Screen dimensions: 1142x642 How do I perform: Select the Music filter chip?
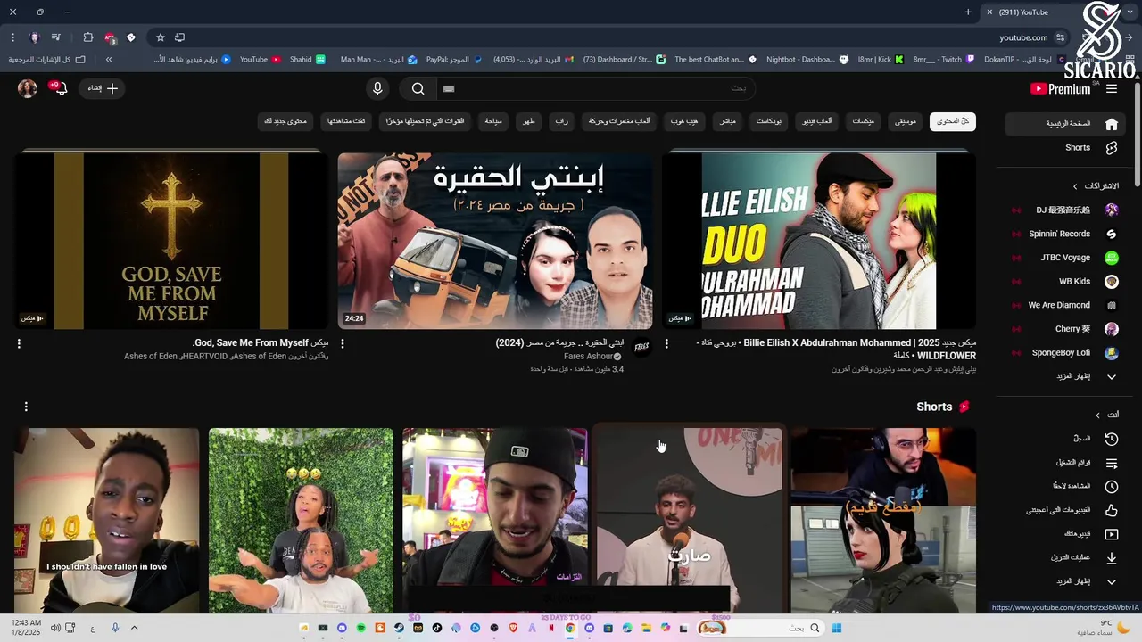(906, 121)
